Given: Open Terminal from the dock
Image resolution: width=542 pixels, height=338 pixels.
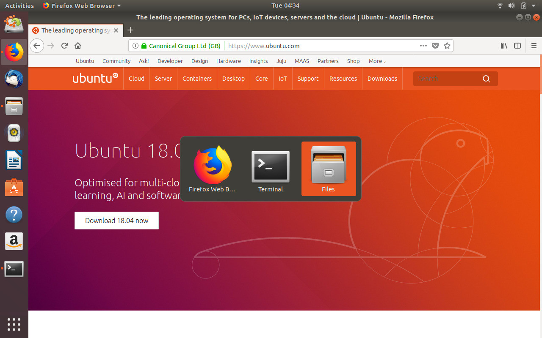Looking at the screenshot, I should point(14,269).
